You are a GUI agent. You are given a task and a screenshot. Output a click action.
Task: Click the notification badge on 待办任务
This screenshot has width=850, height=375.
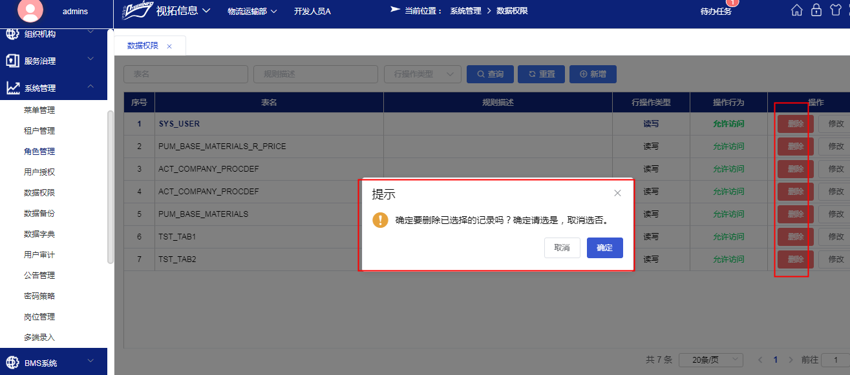(732, 3)
